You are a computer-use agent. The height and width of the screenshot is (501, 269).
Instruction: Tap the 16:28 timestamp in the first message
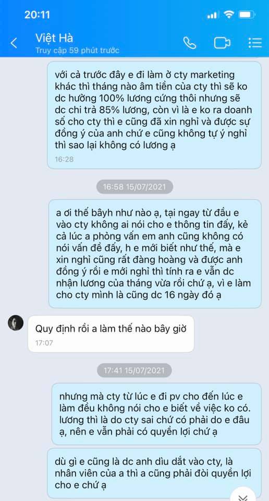[64, 159]
